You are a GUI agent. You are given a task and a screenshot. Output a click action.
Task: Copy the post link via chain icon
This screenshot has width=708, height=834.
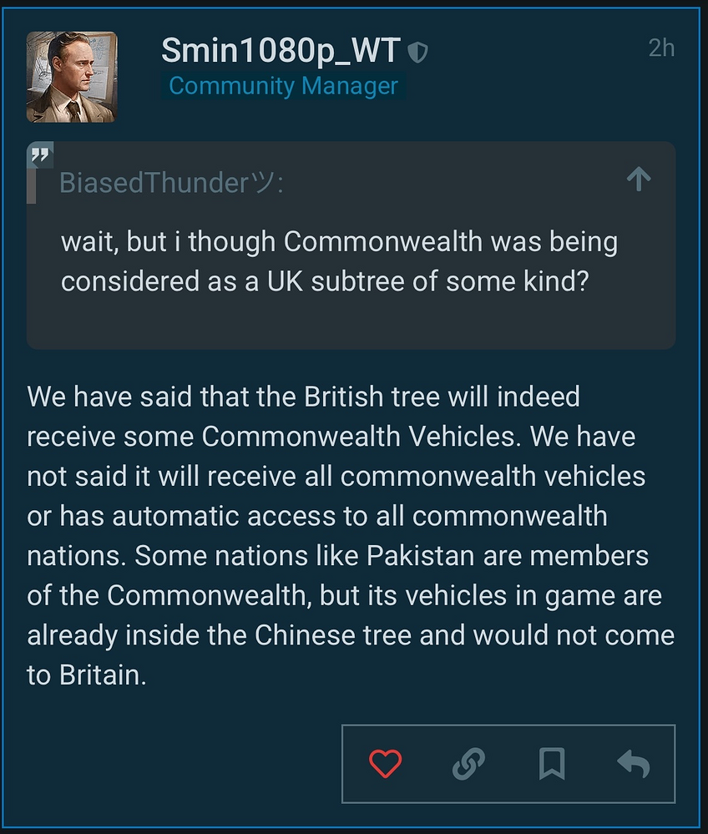tap(468, 763)
